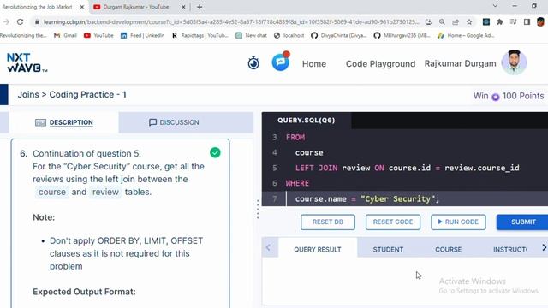
Task: Open the Feed | LinkedIn bookmark
Action: click(x=142, y=35)
